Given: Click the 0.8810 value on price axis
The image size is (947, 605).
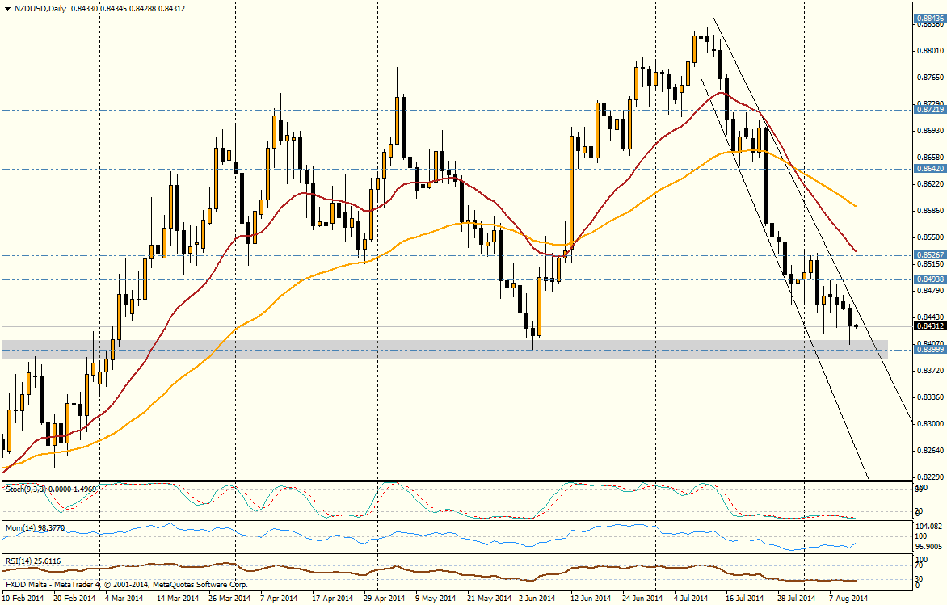Looking at the screenshot, I should tap(930, 51).
